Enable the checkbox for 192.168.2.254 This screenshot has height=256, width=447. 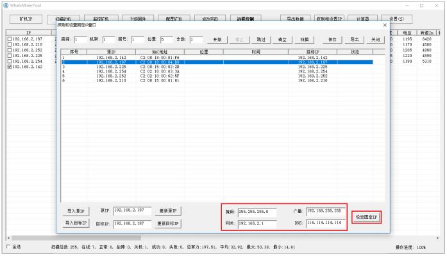point(10,61)
